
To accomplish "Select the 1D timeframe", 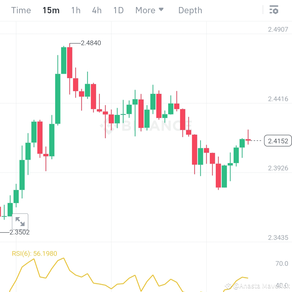I will [118, 10].
